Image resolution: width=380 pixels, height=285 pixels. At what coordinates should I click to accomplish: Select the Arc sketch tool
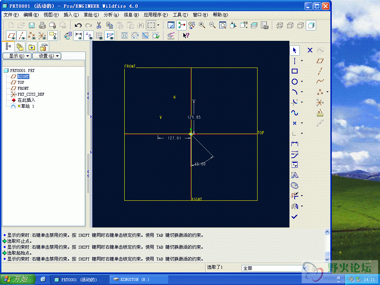295,92
